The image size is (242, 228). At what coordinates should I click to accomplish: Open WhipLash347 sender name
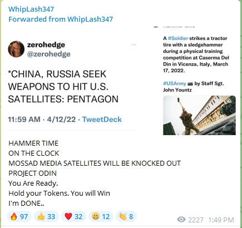tap(31, 9)
